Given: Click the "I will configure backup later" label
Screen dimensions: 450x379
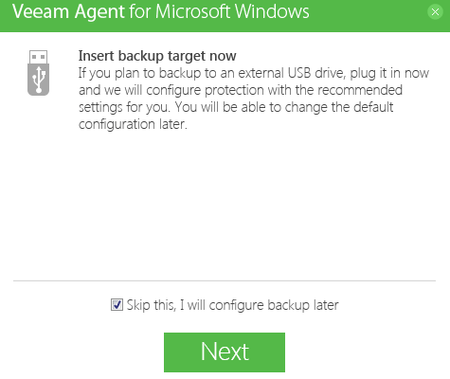Looking at the screenshot, I should (260, 305).
